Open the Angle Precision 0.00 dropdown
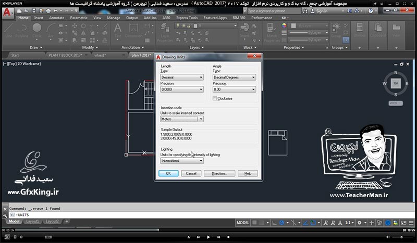The image size is (417, 243). [234, 89]
